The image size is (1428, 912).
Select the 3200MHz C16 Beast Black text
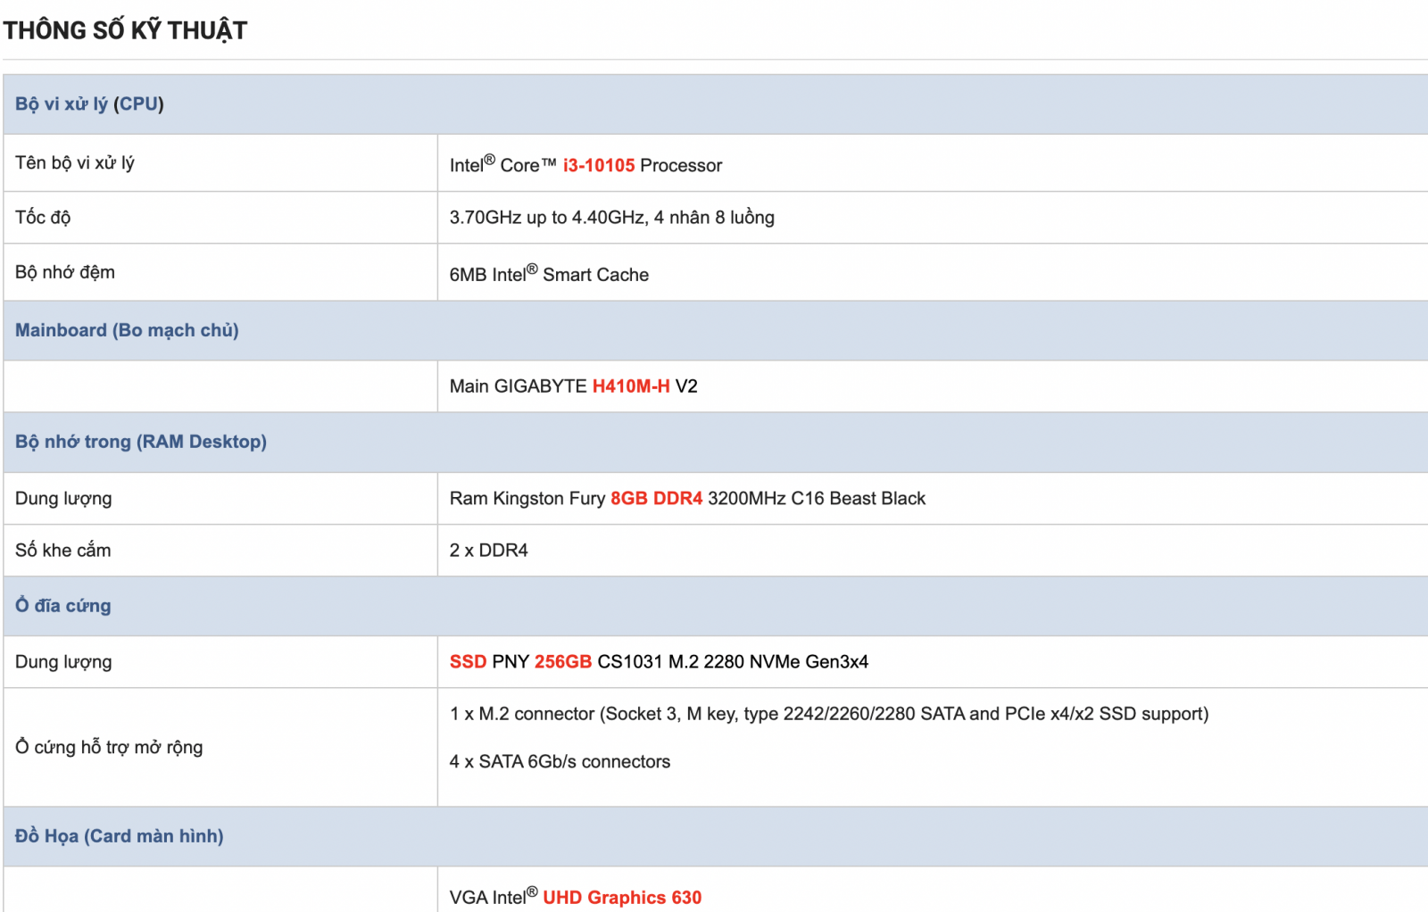tap(817, 499)
